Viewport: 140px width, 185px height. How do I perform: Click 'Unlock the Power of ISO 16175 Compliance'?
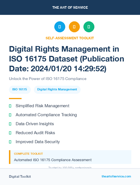pyautogui.click(x=48, y=79)
